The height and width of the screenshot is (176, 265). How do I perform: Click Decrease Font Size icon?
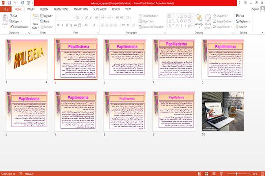tap(91, 18)
